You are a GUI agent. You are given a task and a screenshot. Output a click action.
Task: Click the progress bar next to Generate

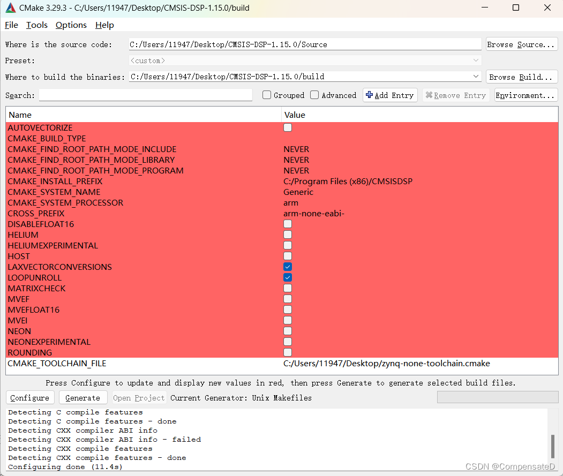pyautogui.click(x=497, y=397)
